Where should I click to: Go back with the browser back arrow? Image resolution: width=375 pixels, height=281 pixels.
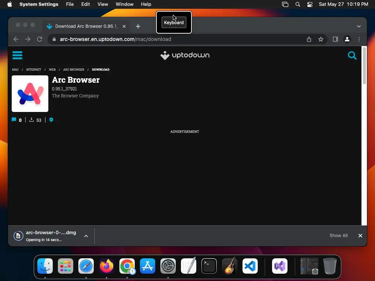coord(16,39)
